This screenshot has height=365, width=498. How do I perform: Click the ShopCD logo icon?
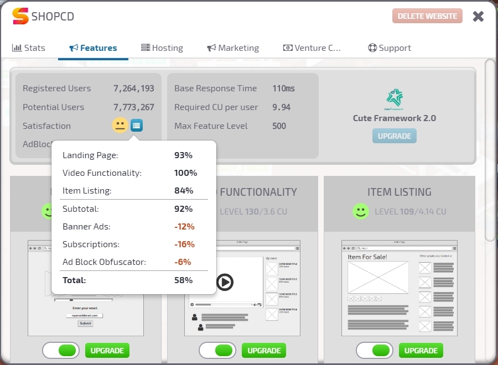20,16
